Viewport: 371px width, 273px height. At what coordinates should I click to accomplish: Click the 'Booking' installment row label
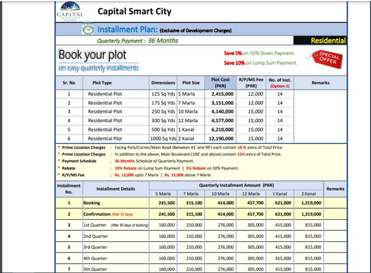92,203
